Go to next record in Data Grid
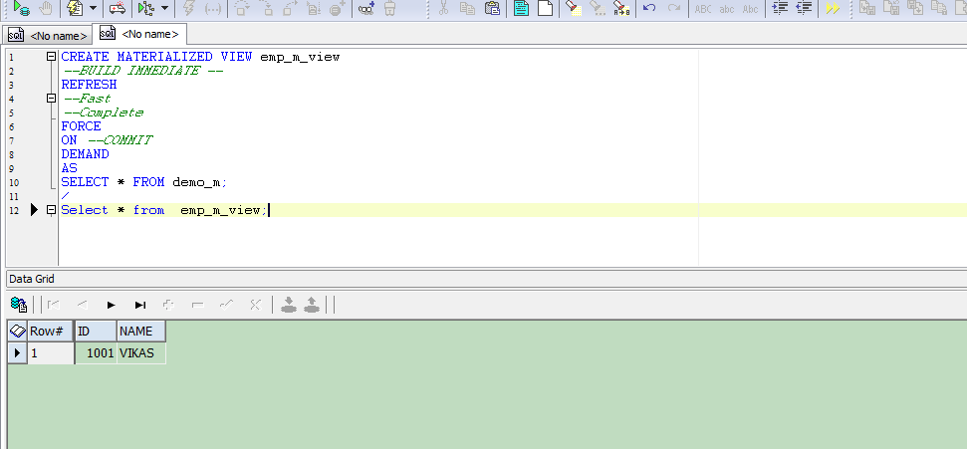Image resolution: width=967 pixels, height=449 pixels. click(x=112, y=304)
